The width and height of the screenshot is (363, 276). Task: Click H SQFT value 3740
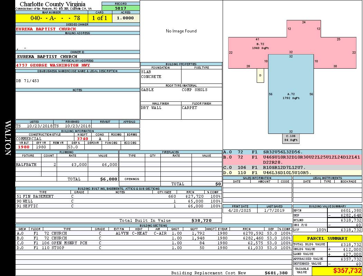83,139
